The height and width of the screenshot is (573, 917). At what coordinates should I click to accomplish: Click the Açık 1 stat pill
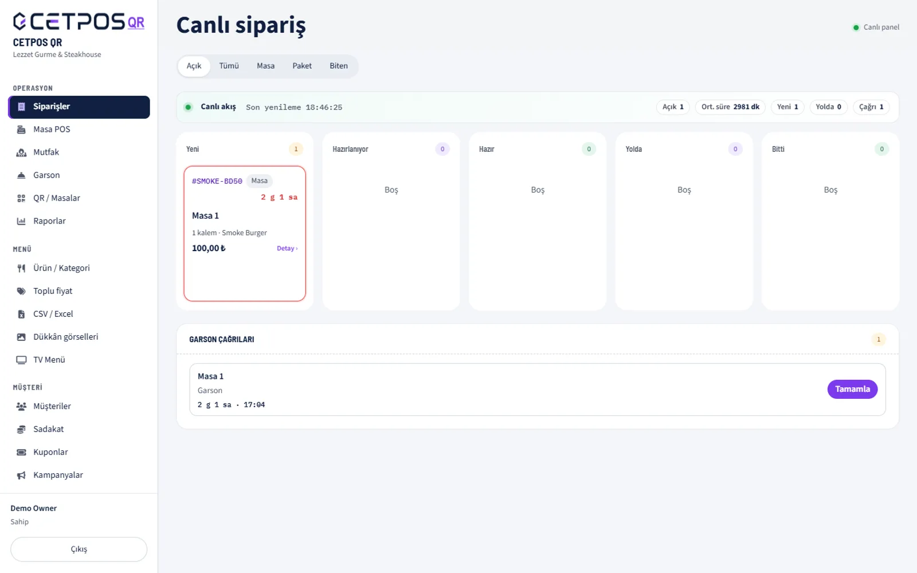click(x=673, y=107)
